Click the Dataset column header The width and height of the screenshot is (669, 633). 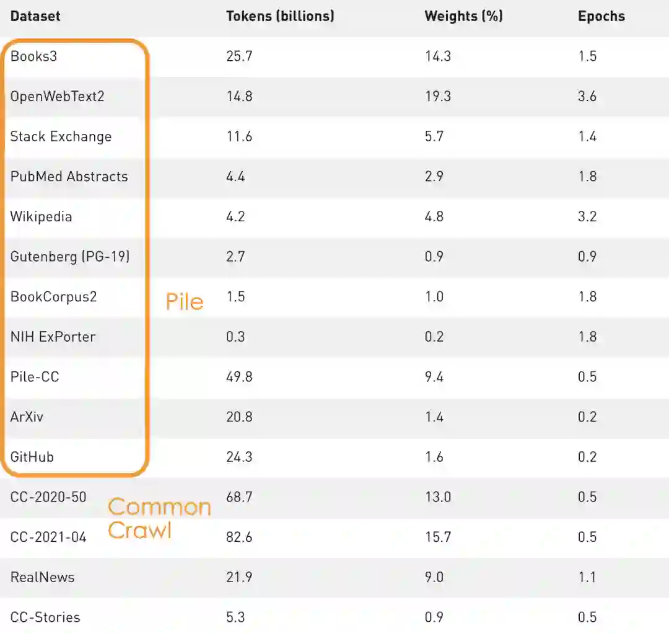coord(35,16)
